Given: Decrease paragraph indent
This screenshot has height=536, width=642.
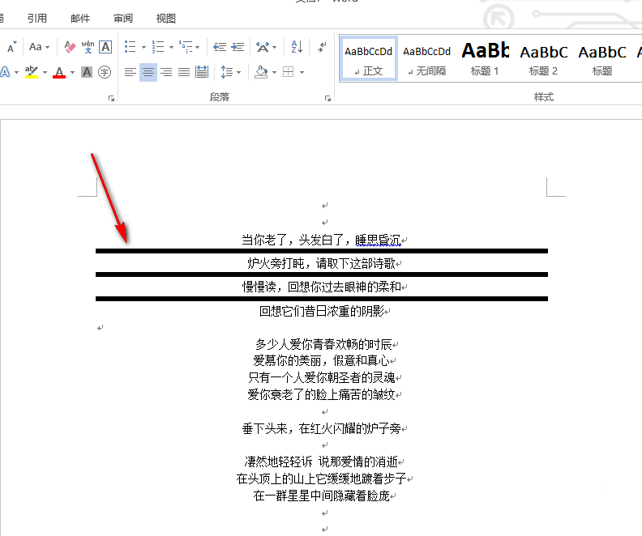Looking at the screenshot, I should tap(220, 47).
